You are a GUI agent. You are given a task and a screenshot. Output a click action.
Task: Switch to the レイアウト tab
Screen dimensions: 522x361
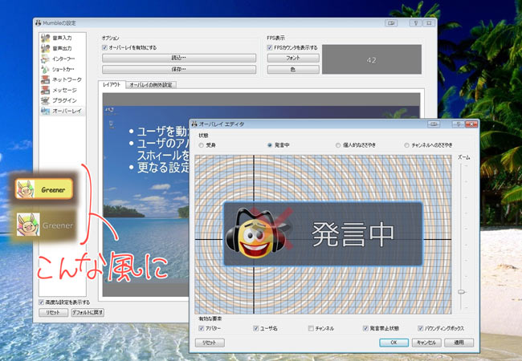(x=112, y=84)
